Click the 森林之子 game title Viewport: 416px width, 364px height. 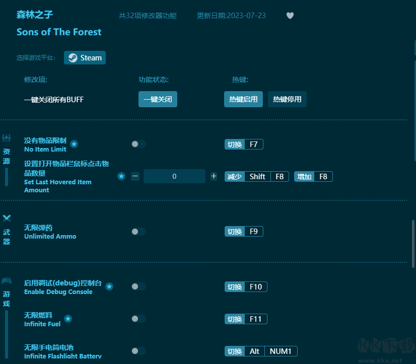click(35, 15)
